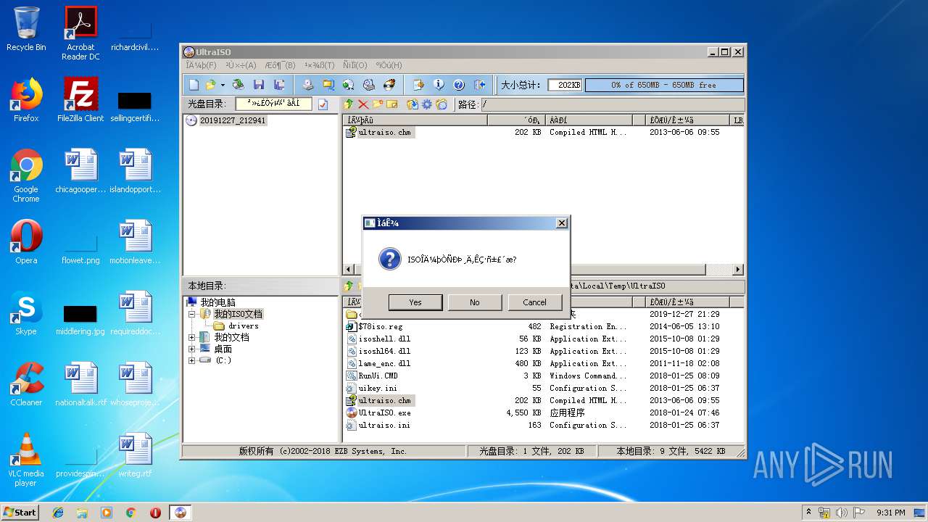
Task: Select RunUi.CMD in the local file list
Action: (x=378, y=376)
